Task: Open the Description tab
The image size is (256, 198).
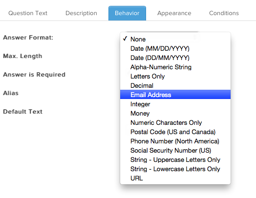Action: tap(81, 13)
